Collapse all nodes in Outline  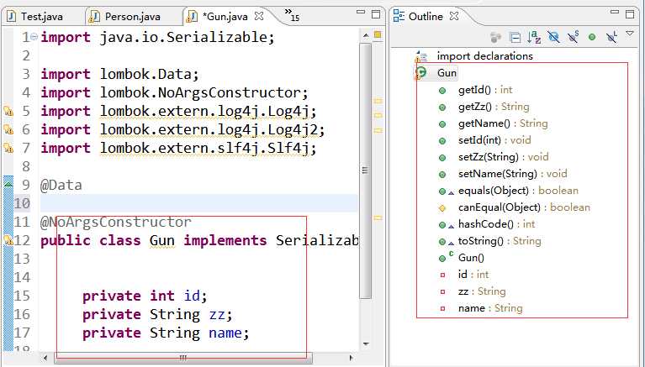pos(515,38)
